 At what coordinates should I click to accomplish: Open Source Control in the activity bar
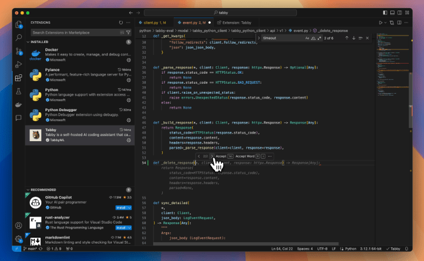coord(19,51)
